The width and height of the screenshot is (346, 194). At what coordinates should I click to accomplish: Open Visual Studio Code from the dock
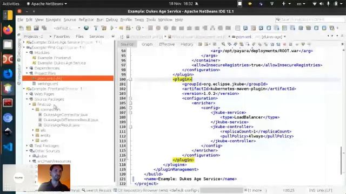pos(8,147)
